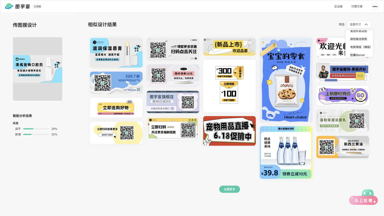Open the nolibox user avatar
This screenshot has height=216, width=384.
375,6
